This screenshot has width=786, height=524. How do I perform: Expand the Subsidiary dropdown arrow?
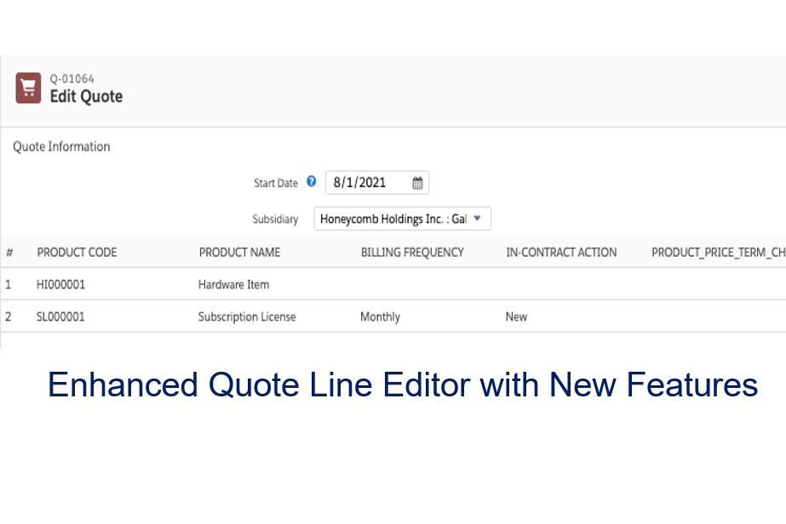tap(477, 219)
